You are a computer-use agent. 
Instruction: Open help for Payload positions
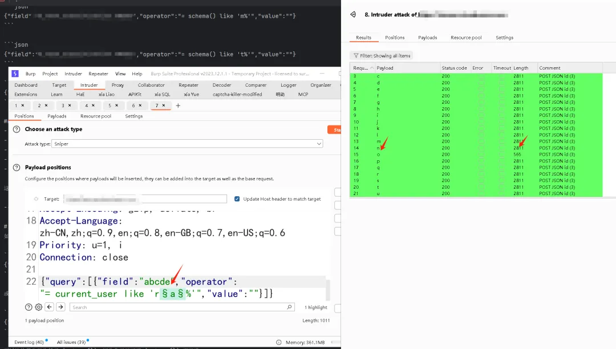[x=17, y=168]
